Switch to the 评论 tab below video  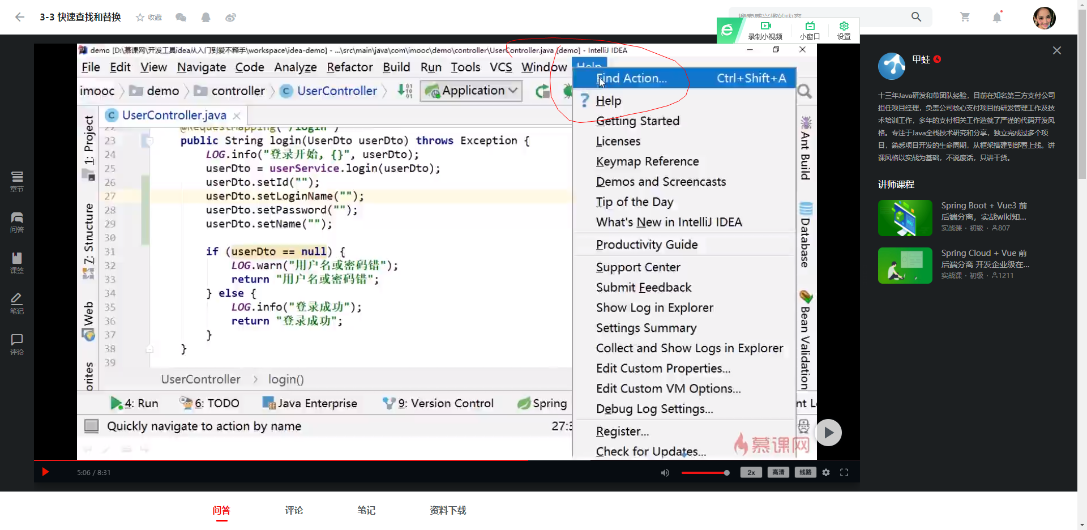pyautogui.click(x=294, y=510)
